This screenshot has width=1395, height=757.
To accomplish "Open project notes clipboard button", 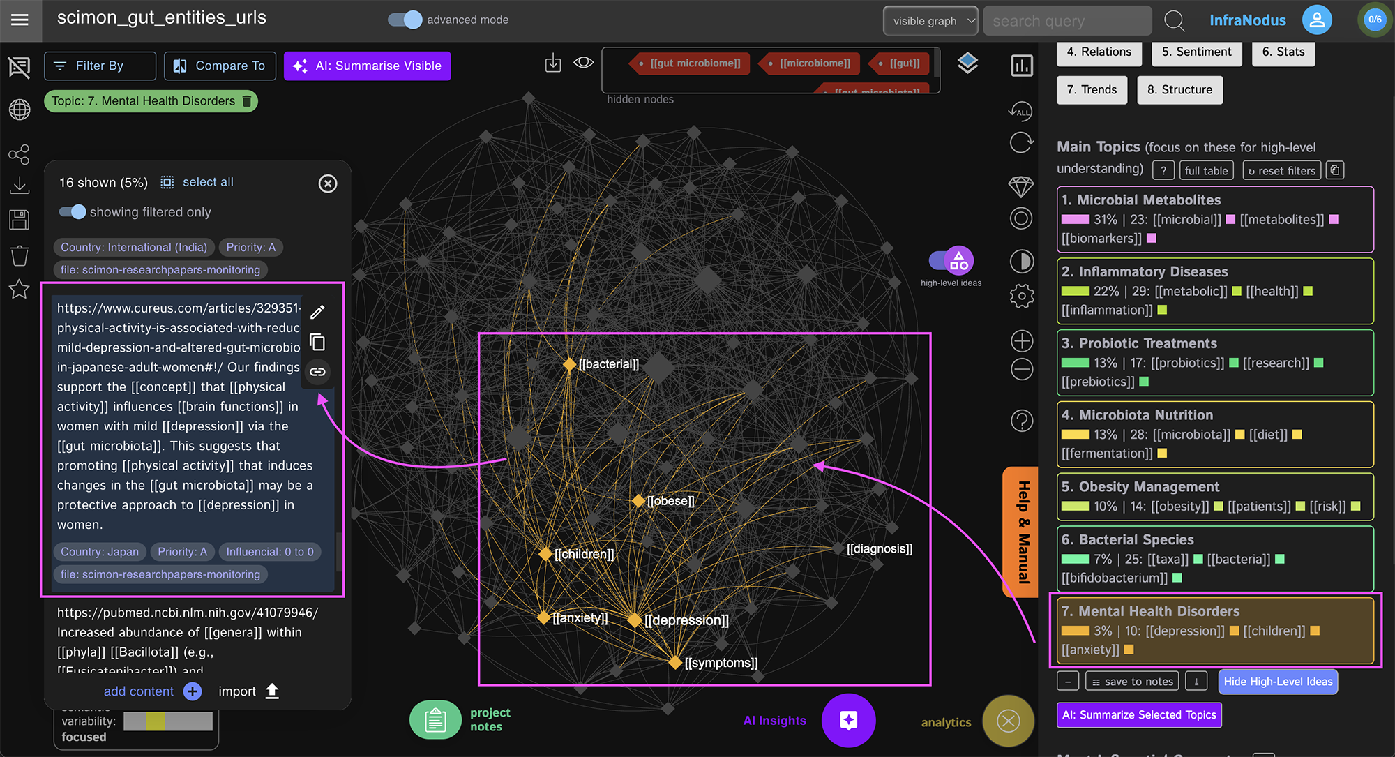I will coord(435,720).
